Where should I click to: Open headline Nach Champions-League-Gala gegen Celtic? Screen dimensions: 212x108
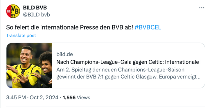coord(127,62)
